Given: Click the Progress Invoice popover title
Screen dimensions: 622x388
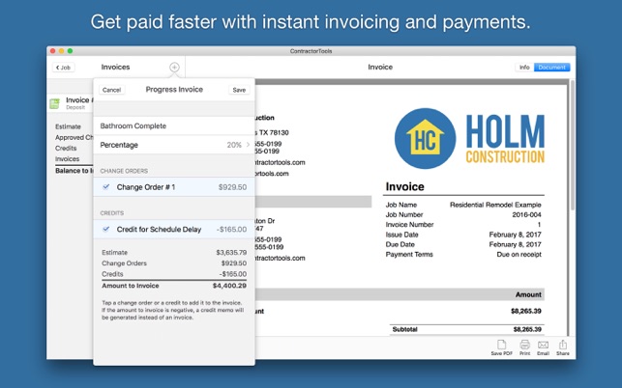Looking at the screenshot, I should (174, 90).
